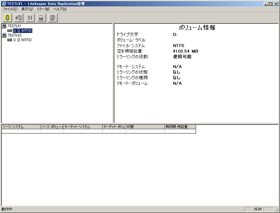Close the LifeKeeper Data Replication window
The image size is (280, 213).
276,4
